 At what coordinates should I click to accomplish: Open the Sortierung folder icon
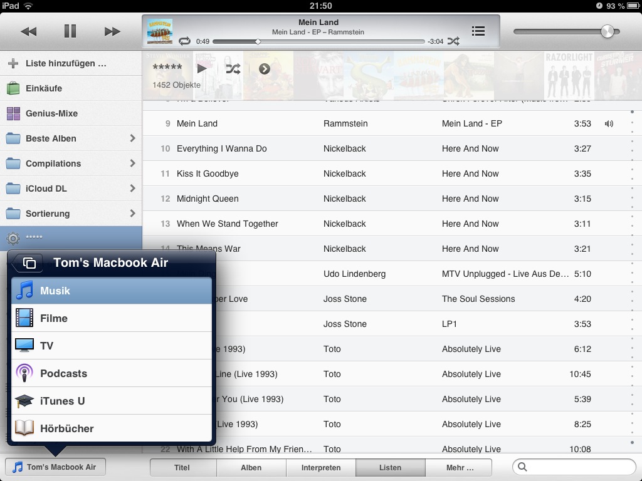pyautogui.click(x=13, y=213)
